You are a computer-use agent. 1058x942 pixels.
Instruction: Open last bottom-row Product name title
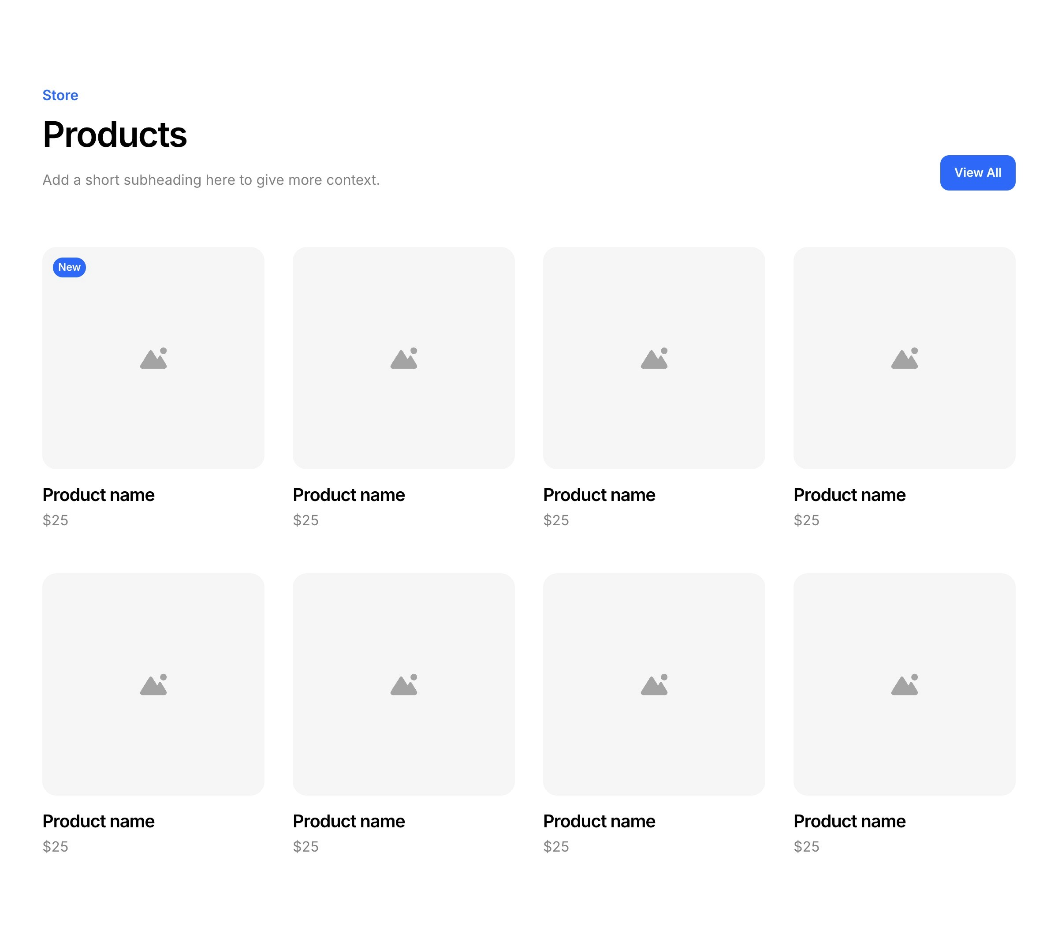[849, 821]
